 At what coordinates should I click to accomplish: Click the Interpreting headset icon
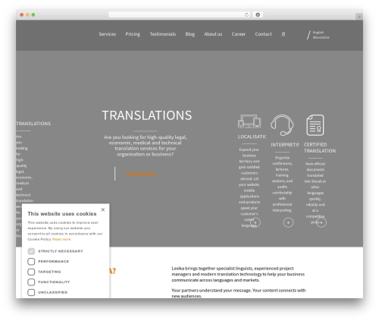282,125
